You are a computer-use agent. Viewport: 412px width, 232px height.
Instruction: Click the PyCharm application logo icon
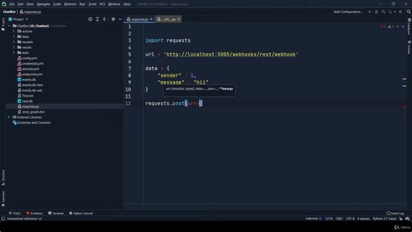coord(4,4)
